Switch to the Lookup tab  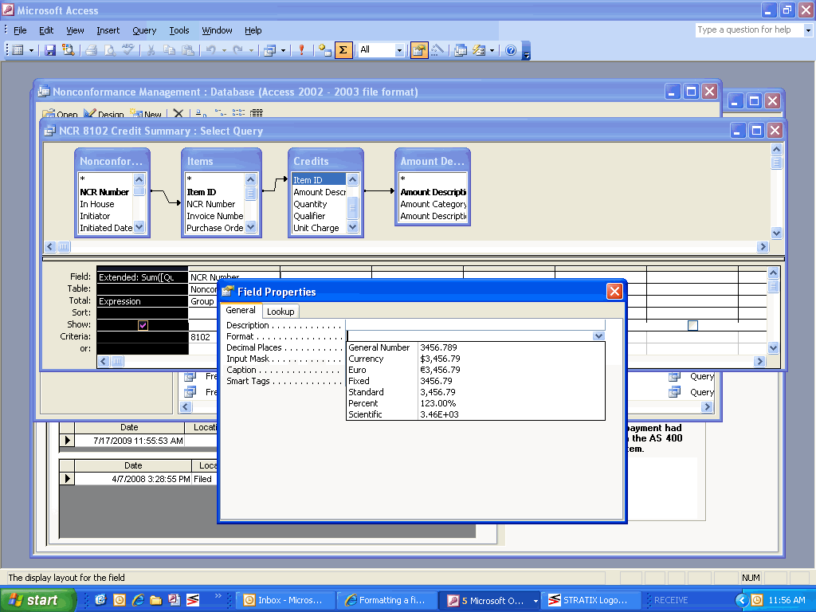[280, 312]
